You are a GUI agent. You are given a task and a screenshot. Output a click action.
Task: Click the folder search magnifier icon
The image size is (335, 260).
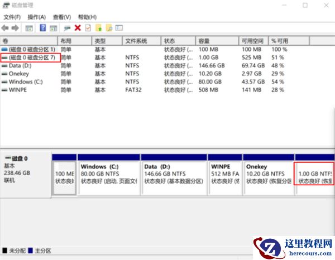pos(109,28)
